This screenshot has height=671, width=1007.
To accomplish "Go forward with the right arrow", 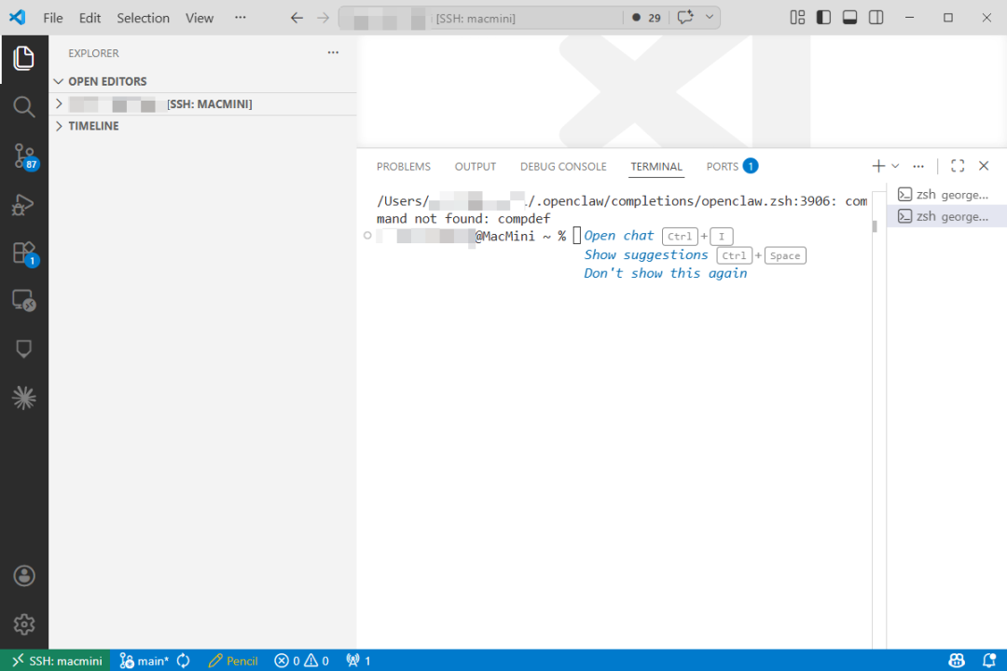I will (x=323, y=18).
